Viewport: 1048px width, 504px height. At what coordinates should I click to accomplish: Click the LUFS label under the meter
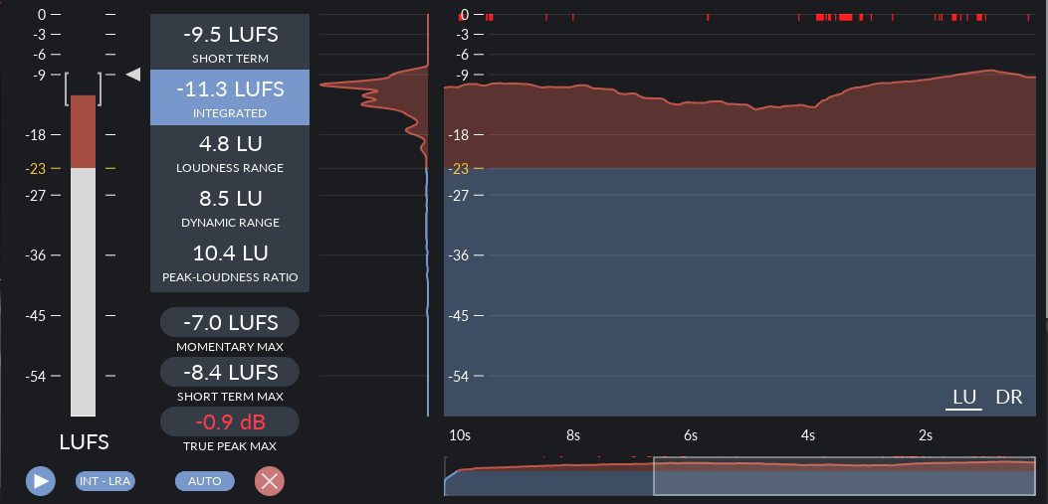pos(84,442)
